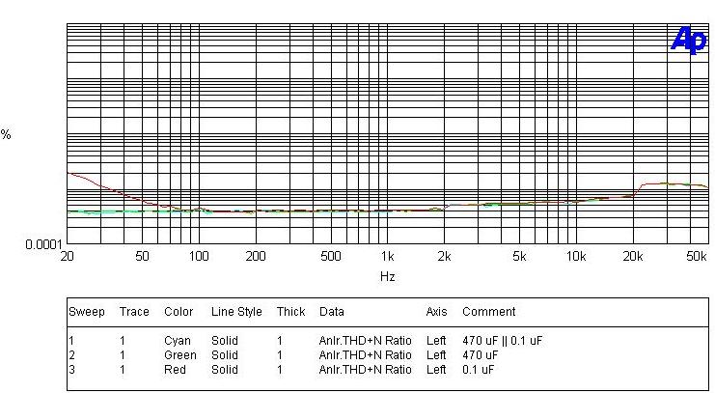715x393 pixels.
Task: Click the Ap logo on the graph
Action: pyautogui.click(x=689, y=41)
